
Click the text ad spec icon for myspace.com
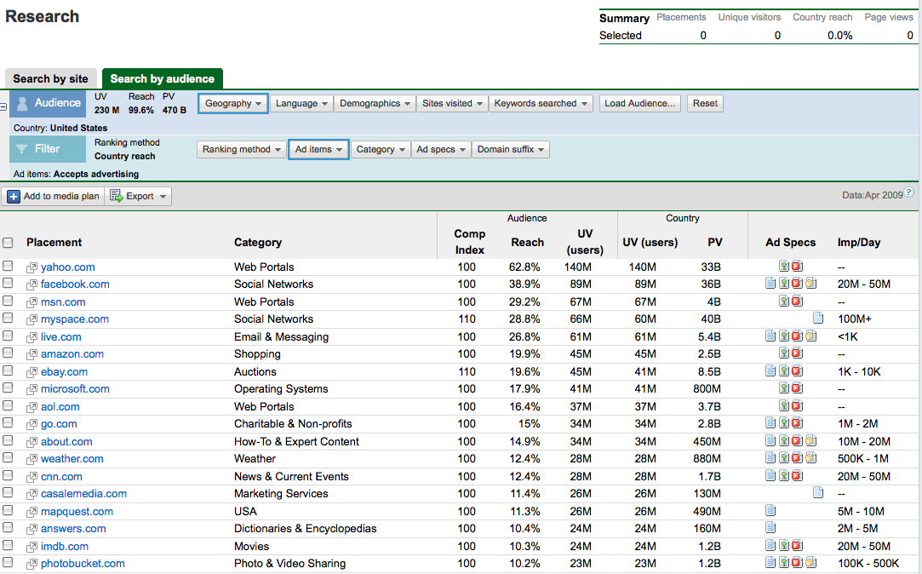point(818,319)
